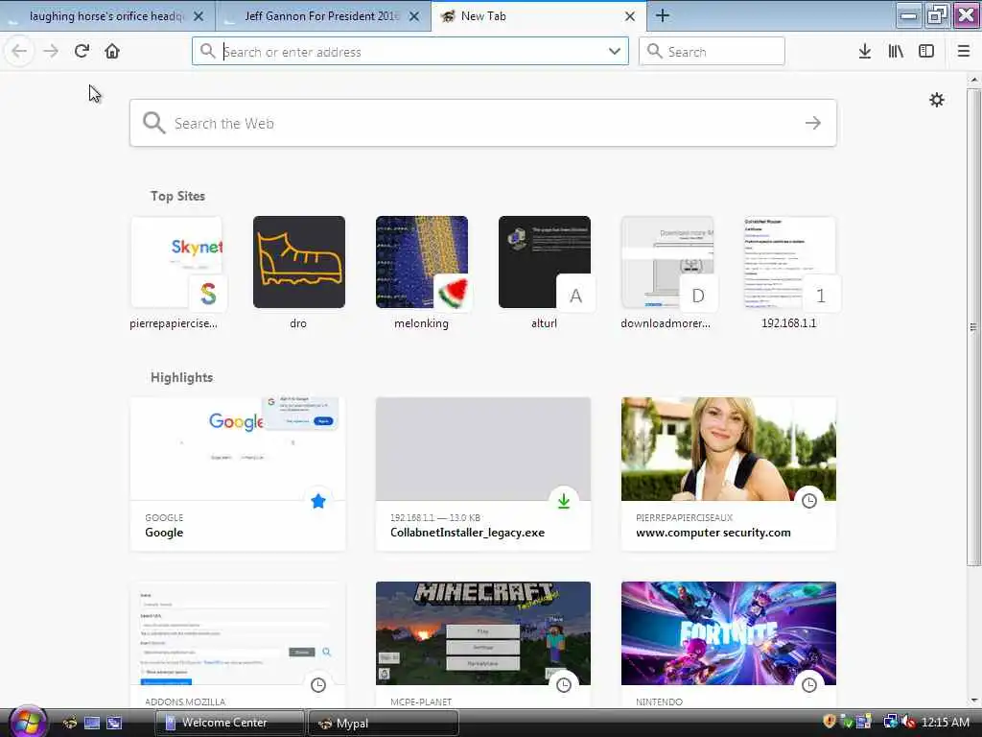
Task: Click the taskbar clock 12:15 AM
Action: click(x=945, y=723)
